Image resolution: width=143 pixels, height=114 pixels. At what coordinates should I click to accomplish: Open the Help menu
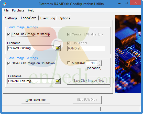point(31,10)
